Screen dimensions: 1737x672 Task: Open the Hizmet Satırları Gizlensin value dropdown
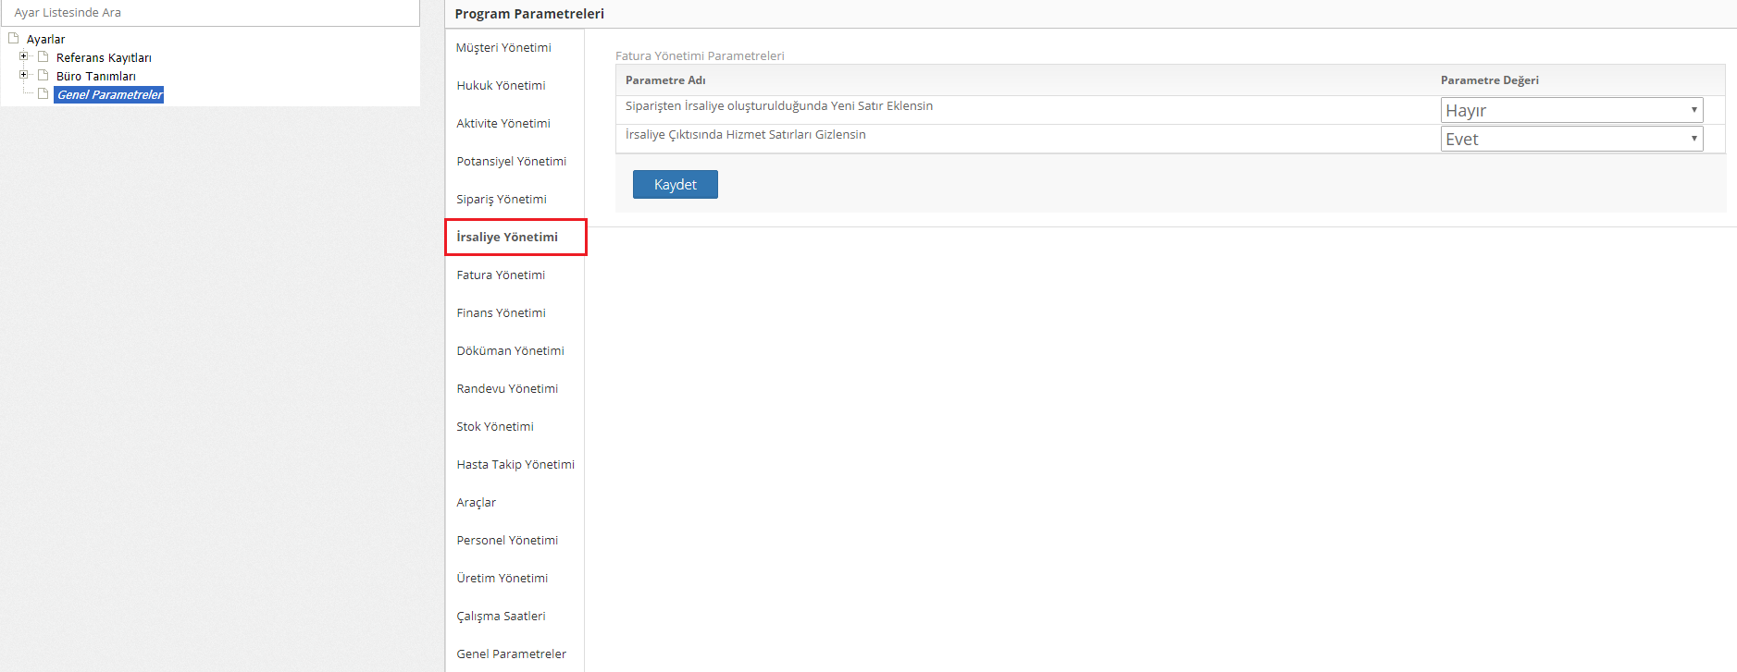point(1570,139)
